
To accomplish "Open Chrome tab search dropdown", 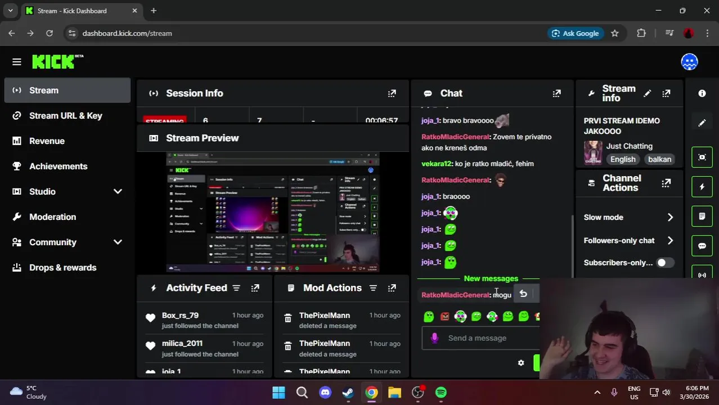I will point(10,11).
